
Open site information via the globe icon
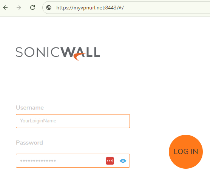click(49, 8)
